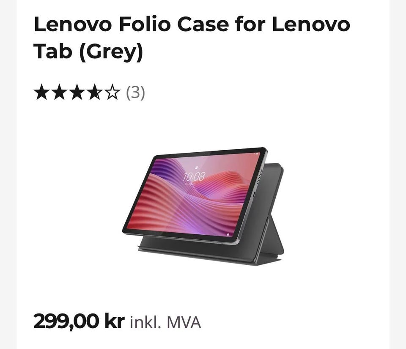Click the status icons on tablet screen top
Image resolution: width=406 pixels, height=349 pixels.
(256, 154)
